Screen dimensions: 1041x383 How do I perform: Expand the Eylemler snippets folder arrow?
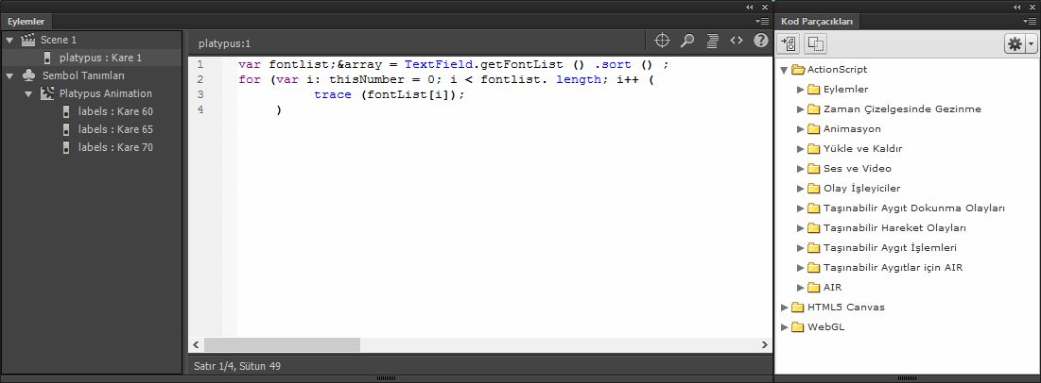pyautogui.click(x=801, y=89)
